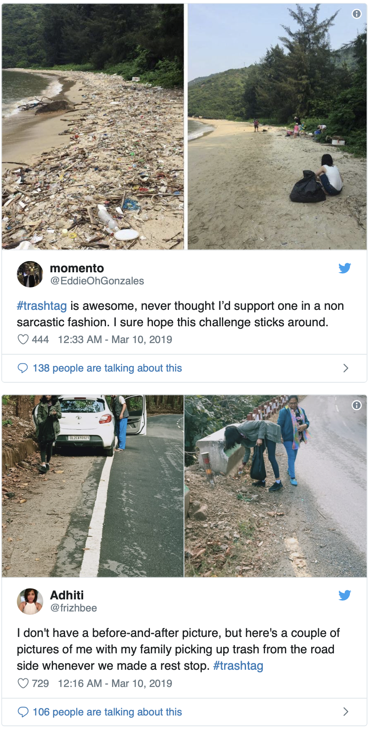
Task: Click Adhiti's profile avatar
Action: tap(30, 601)
